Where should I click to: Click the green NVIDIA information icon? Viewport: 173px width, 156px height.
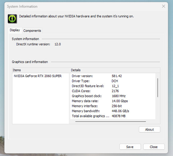point(12,19)
